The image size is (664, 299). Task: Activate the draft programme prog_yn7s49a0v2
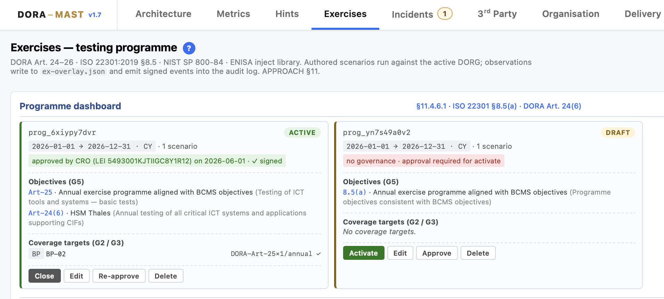click(364, 253)
